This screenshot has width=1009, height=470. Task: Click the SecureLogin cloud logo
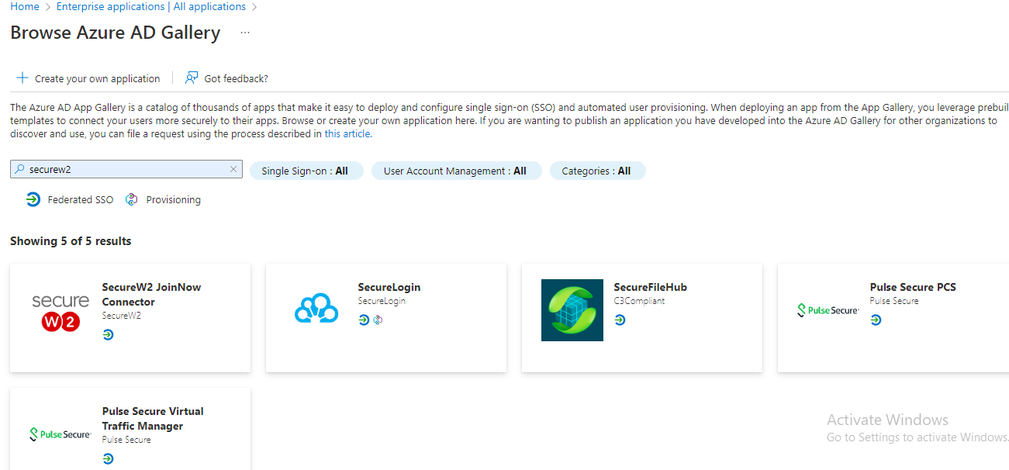(x=316, y=309)
